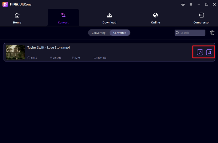Click the FliFlik UltConv logo icon
This screenshot has height=143, width=218.
point(5,4)
